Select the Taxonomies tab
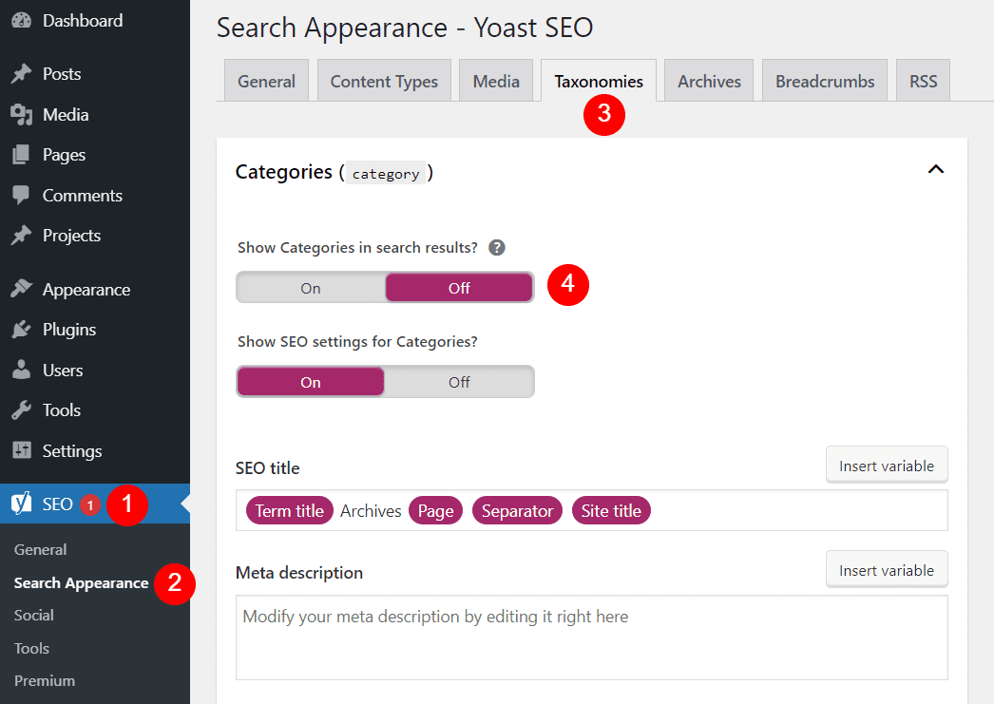This screenshot has height=704, width=994. pos(599,81)
